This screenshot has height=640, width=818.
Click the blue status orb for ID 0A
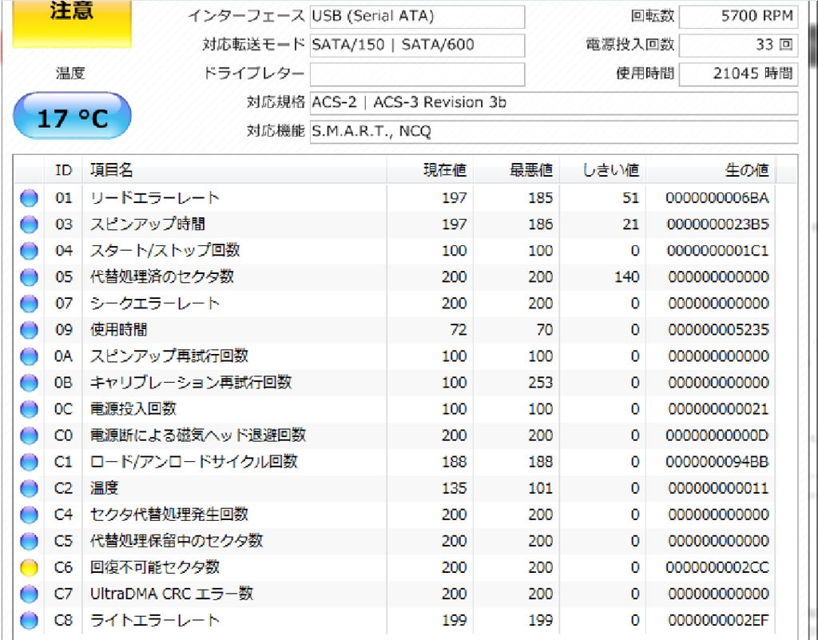pos(30,356)
